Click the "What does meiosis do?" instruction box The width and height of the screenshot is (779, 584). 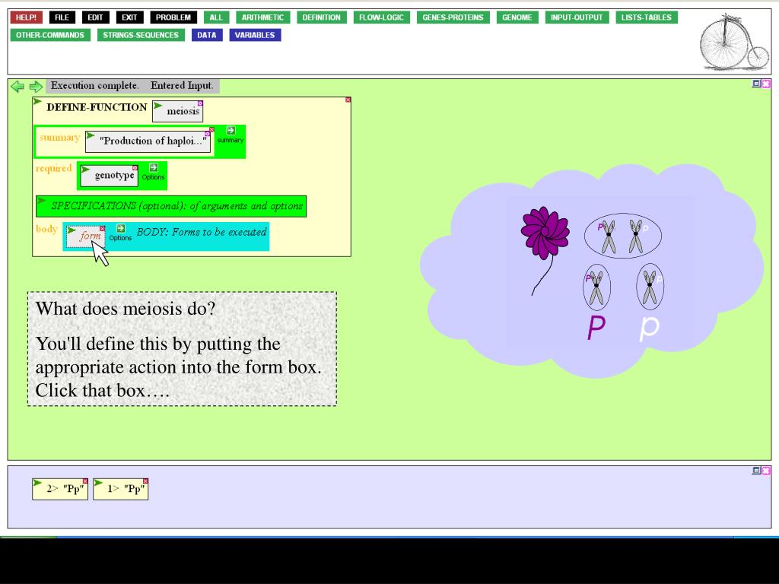click(x=182, y=349)
